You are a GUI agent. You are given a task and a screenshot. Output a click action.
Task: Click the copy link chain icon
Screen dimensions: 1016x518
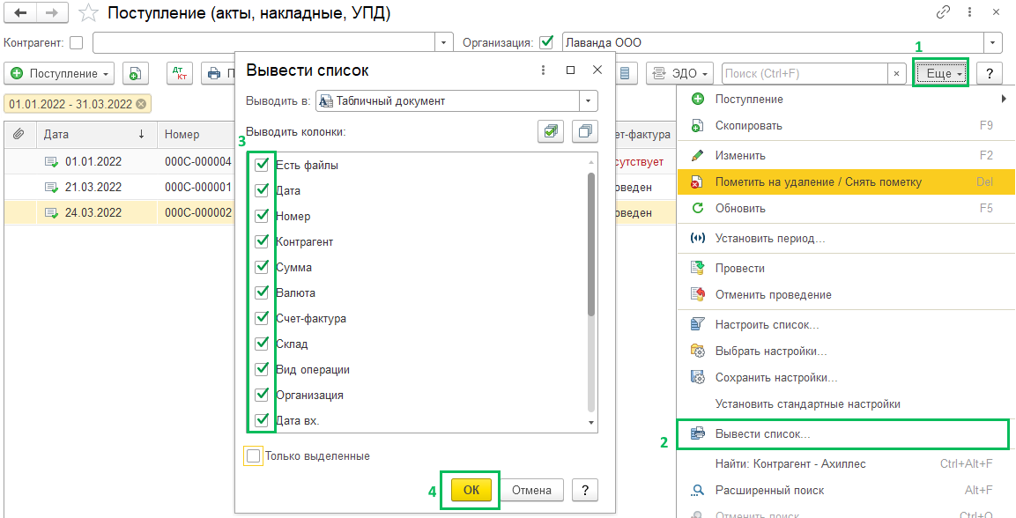(944, 12)
